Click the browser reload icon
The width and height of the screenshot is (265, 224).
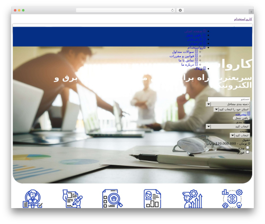172,10
